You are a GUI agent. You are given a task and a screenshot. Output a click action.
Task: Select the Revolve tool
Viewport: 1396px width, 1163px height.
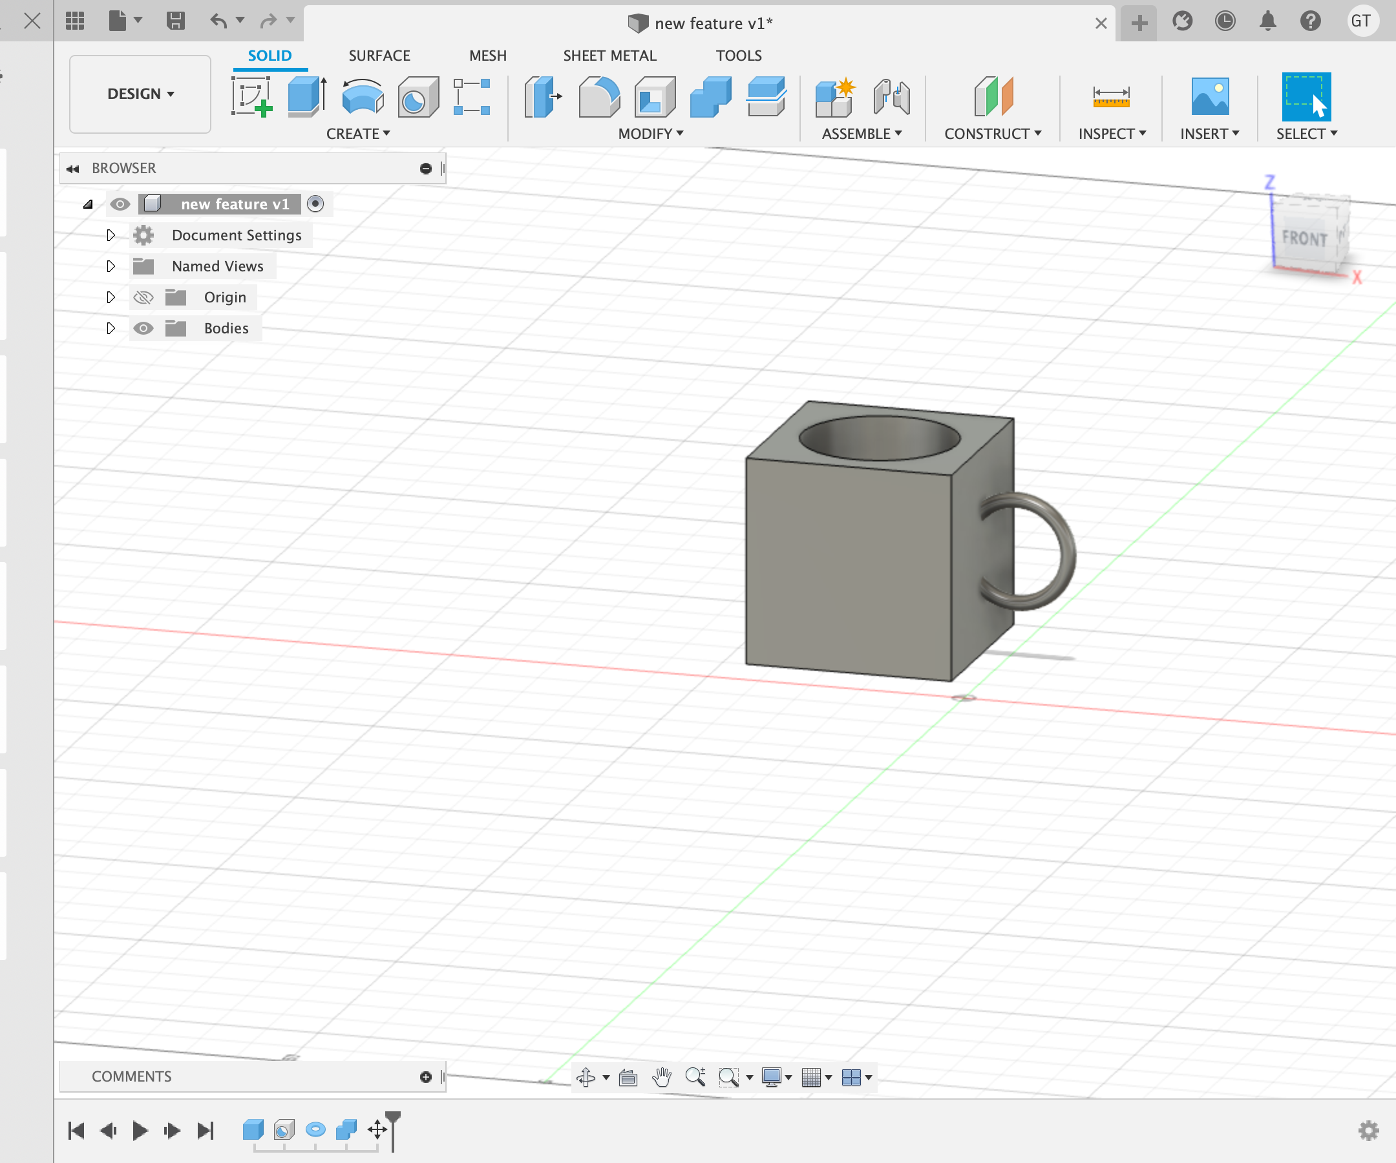[363, 97]
